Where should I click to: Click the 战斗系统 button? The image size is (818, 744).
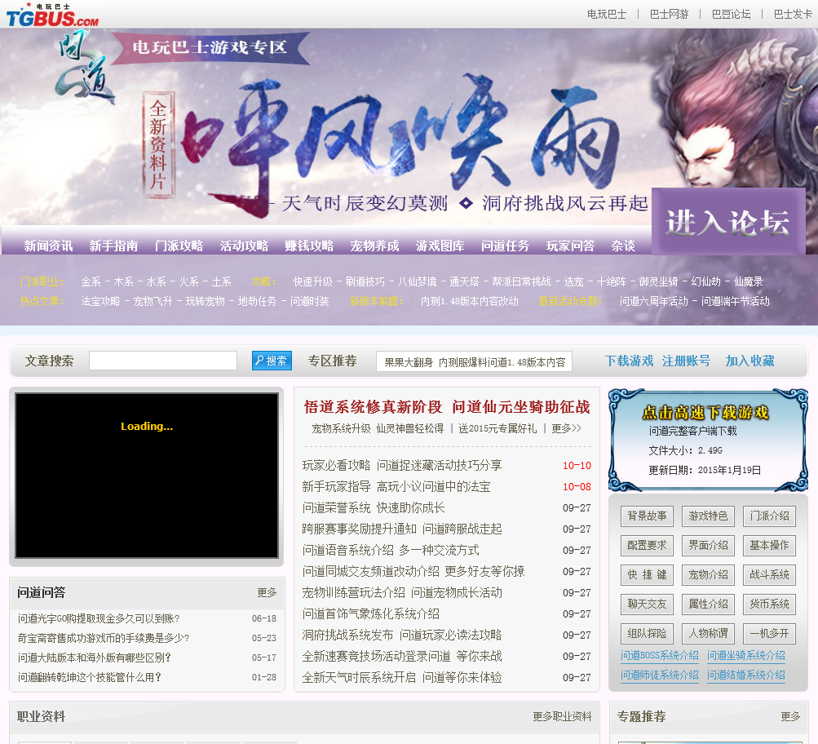(x=770, y=574)
